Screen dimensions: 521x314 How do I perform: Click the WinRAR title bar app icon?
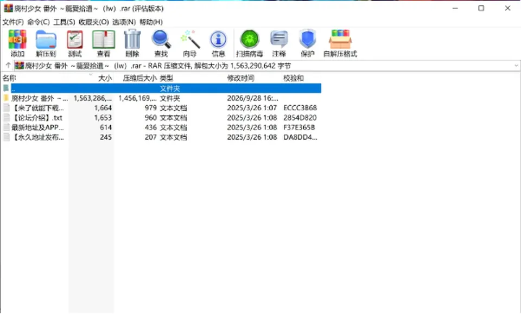(x=8, y=8)
